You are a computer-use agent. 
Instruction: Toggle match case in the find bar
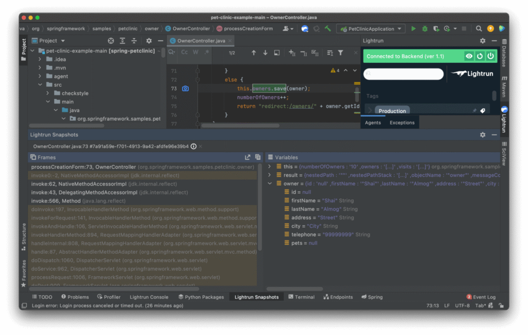[184, 52]
